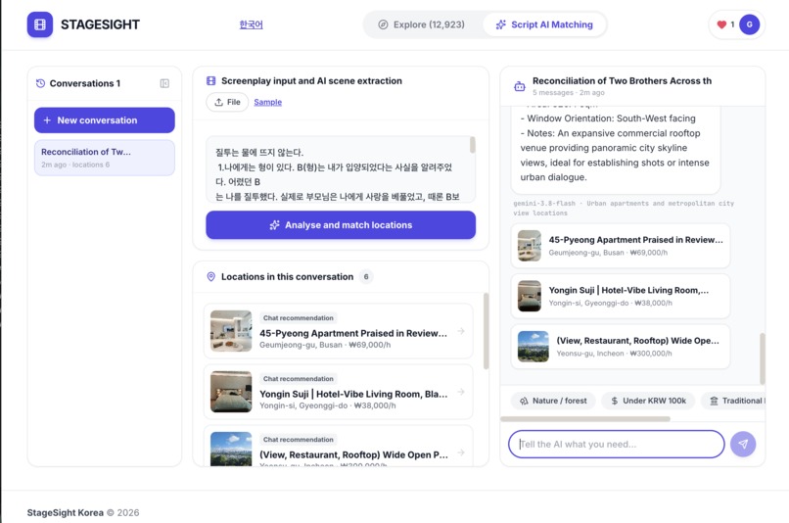Click the suggestion chips horizontal scrollbar

tap(585, 419)
